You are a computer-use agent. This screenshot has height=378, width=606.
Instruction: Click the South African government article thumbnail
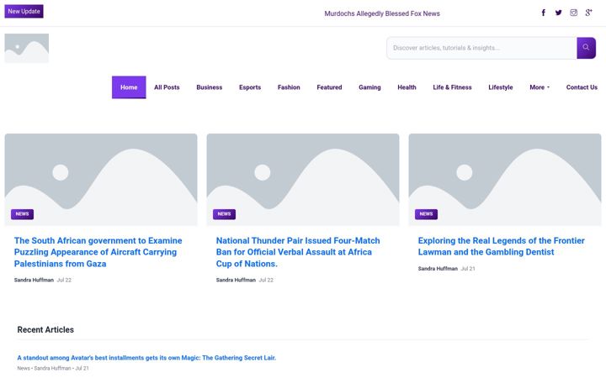(101, 180)
